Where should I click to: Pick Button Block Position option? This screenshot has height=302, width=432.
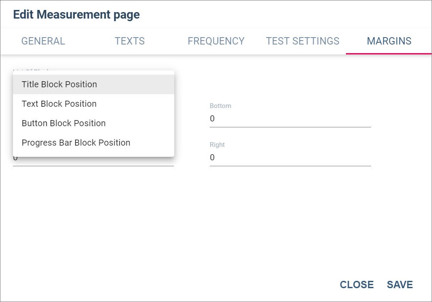[x=93, y=123]
